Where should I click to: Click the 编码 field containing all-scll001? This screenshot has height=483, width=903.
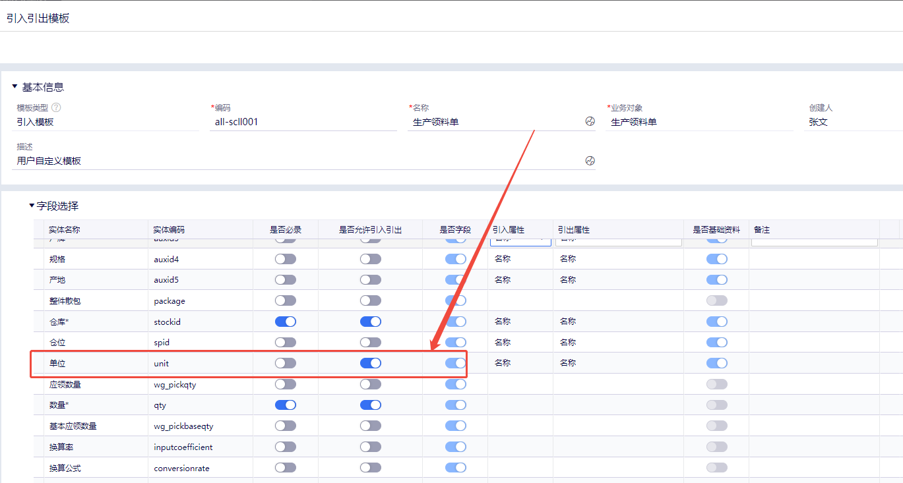303,122
